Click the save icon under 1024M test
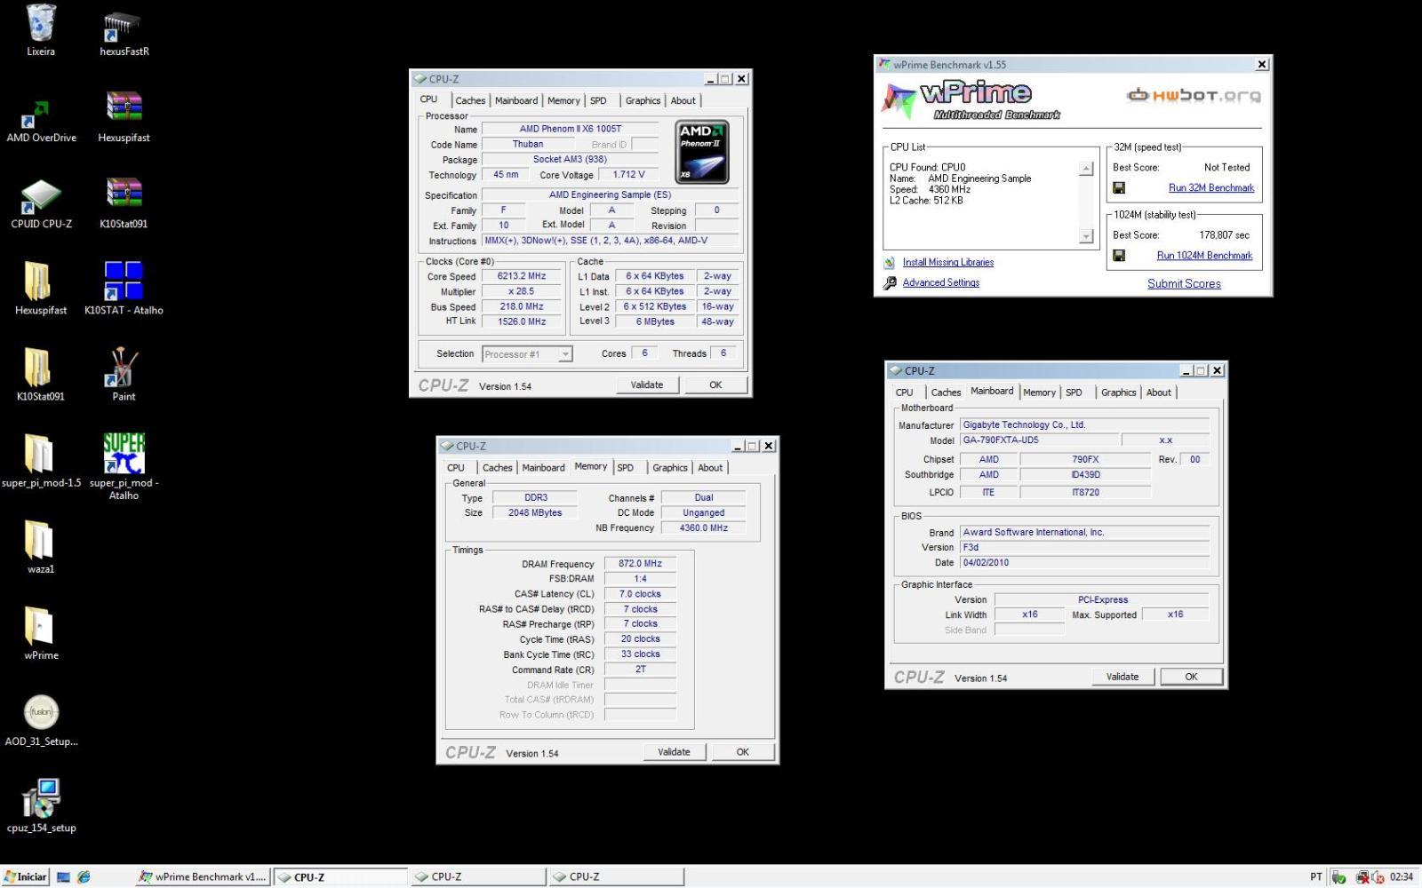This screenshot has width=1422, height=888. click(x=1119, y=256)
